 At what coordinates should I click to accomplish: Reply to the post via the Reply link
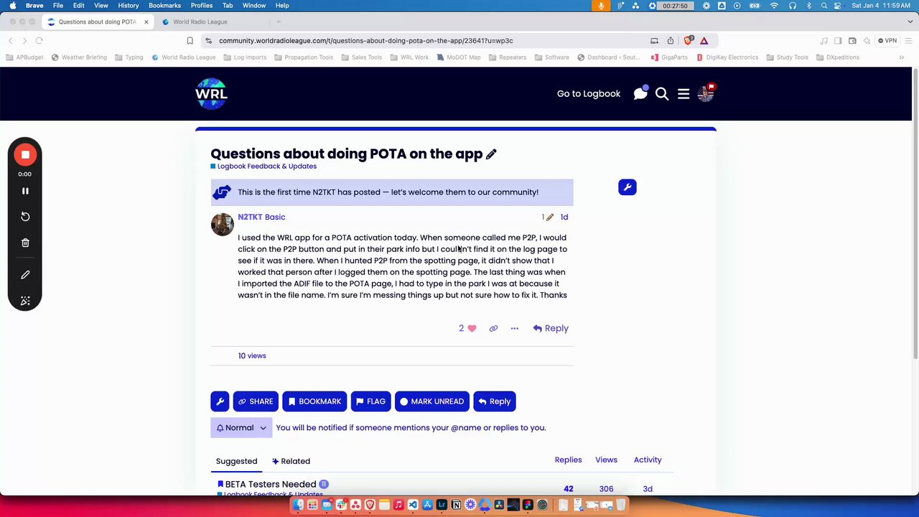551,328
